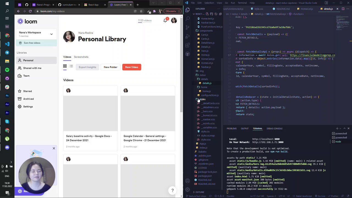Refresh the VS Code Explorer
Image resolution: width=352 pixels, height=198 pixels.
[216, 14]
